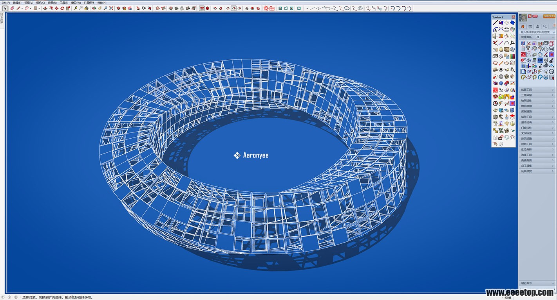
Task: Choose the Rotate tool
Action: click(62, 8)
